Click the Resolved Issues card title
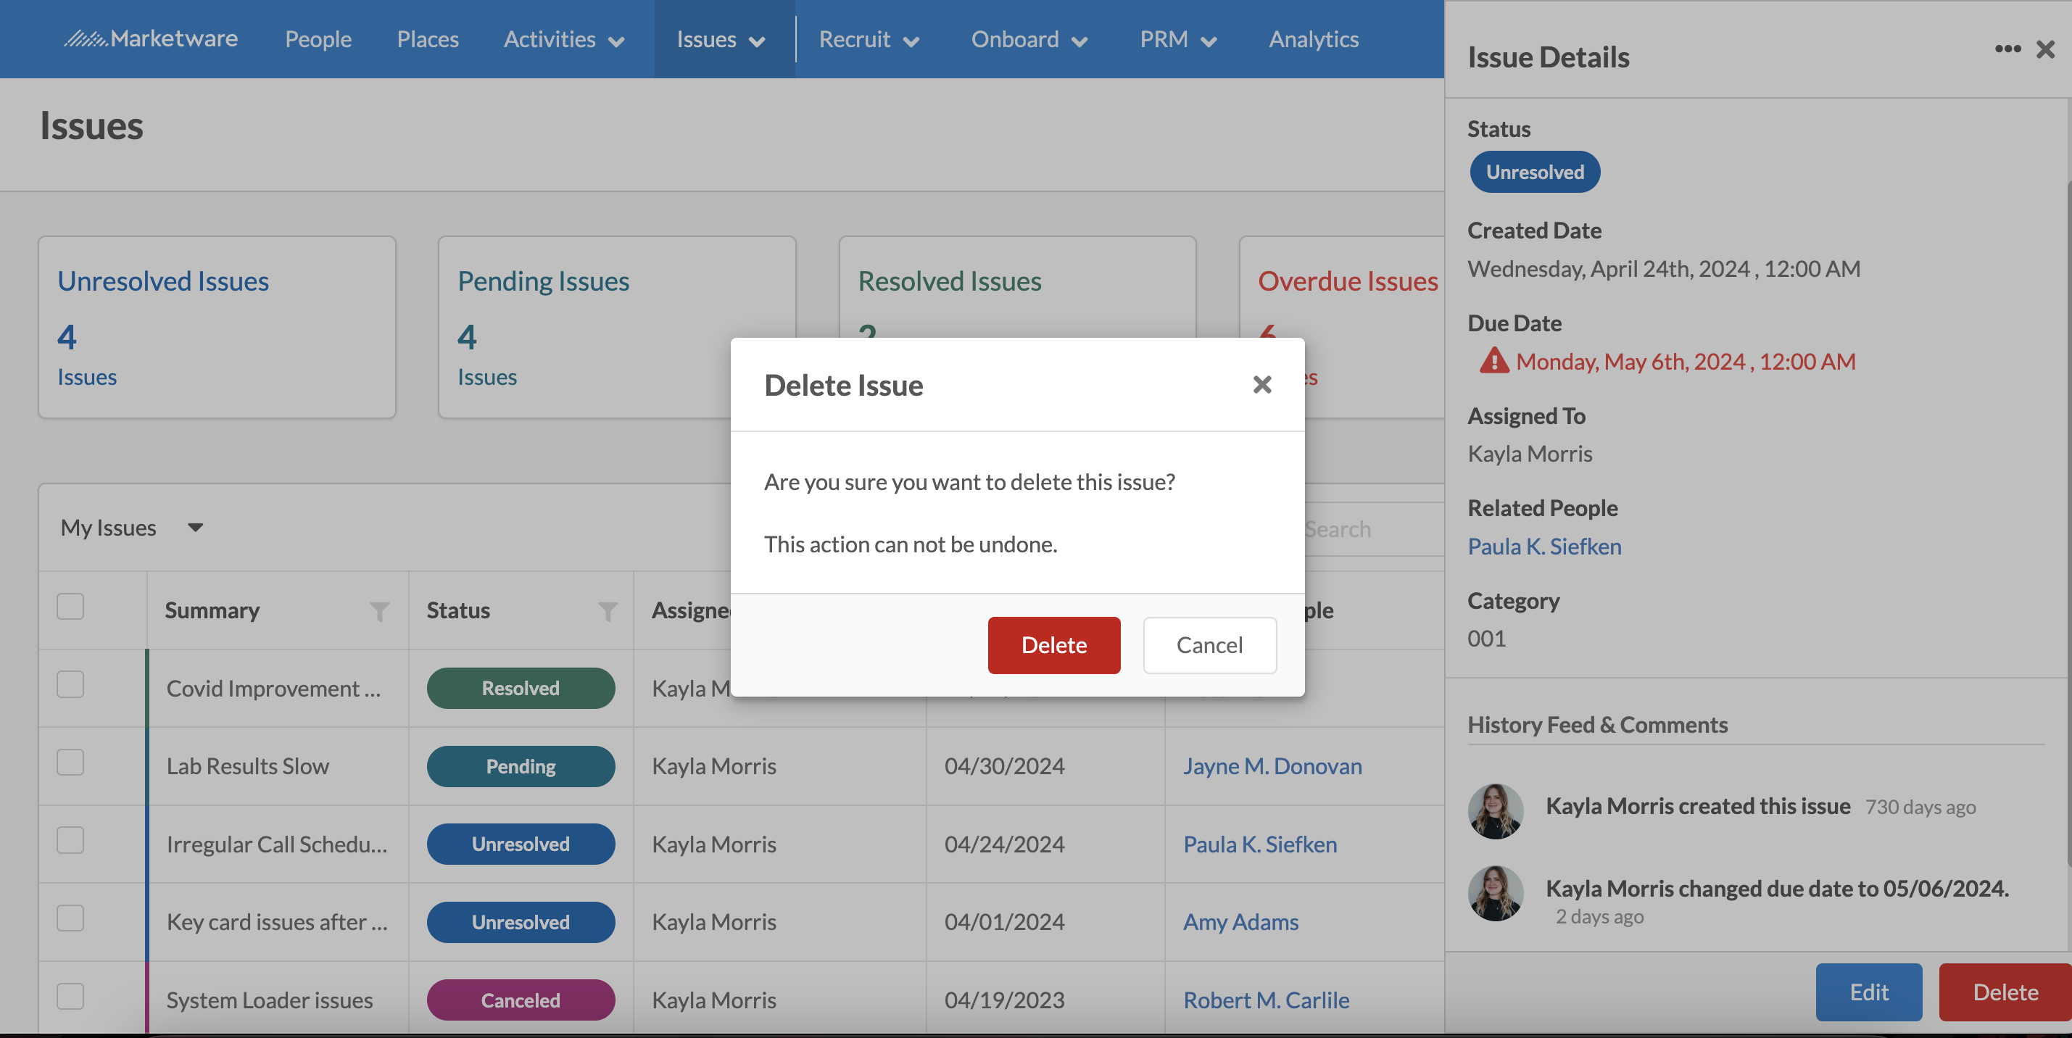The image size is (2072, 1038). (949, 281)
